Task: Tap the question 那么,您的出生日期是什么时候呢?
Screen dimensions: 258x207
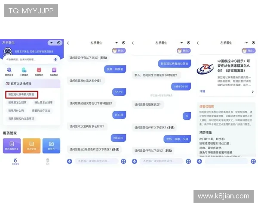Action: pyautogui.click(x=156, y=75)
